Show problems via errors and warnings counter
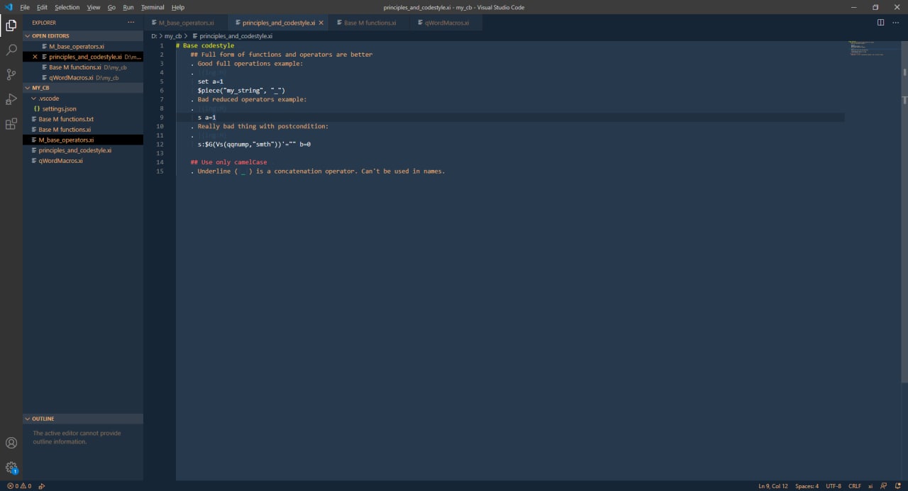Screen dimensions: 908x491 click(19, 486)
